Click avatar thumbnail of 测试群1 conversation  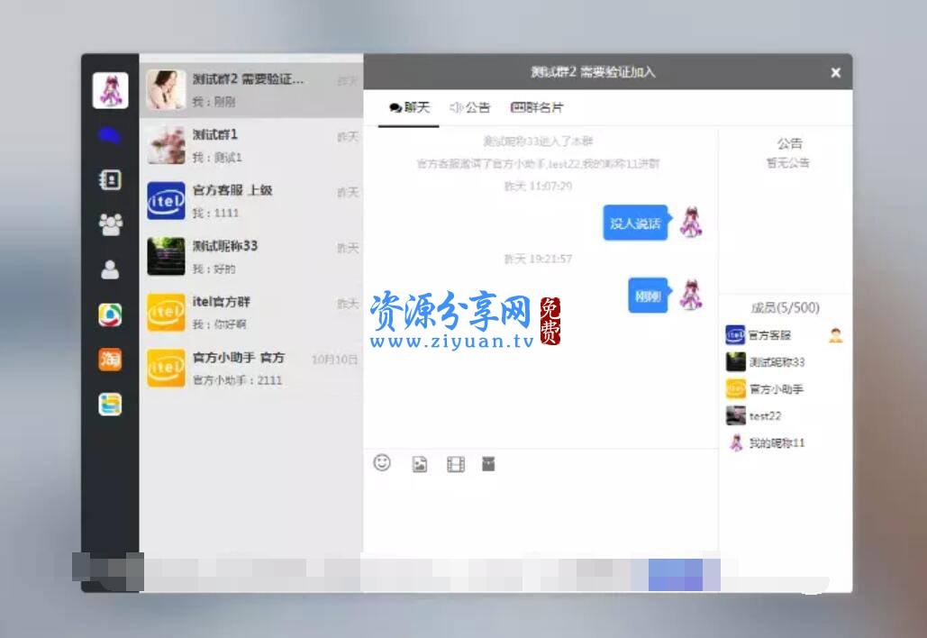tap(166, 145)
